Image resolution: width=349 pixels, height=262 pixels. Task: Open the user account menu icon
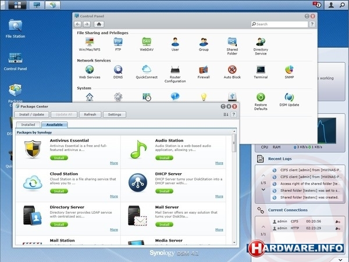tap(331, 5)
